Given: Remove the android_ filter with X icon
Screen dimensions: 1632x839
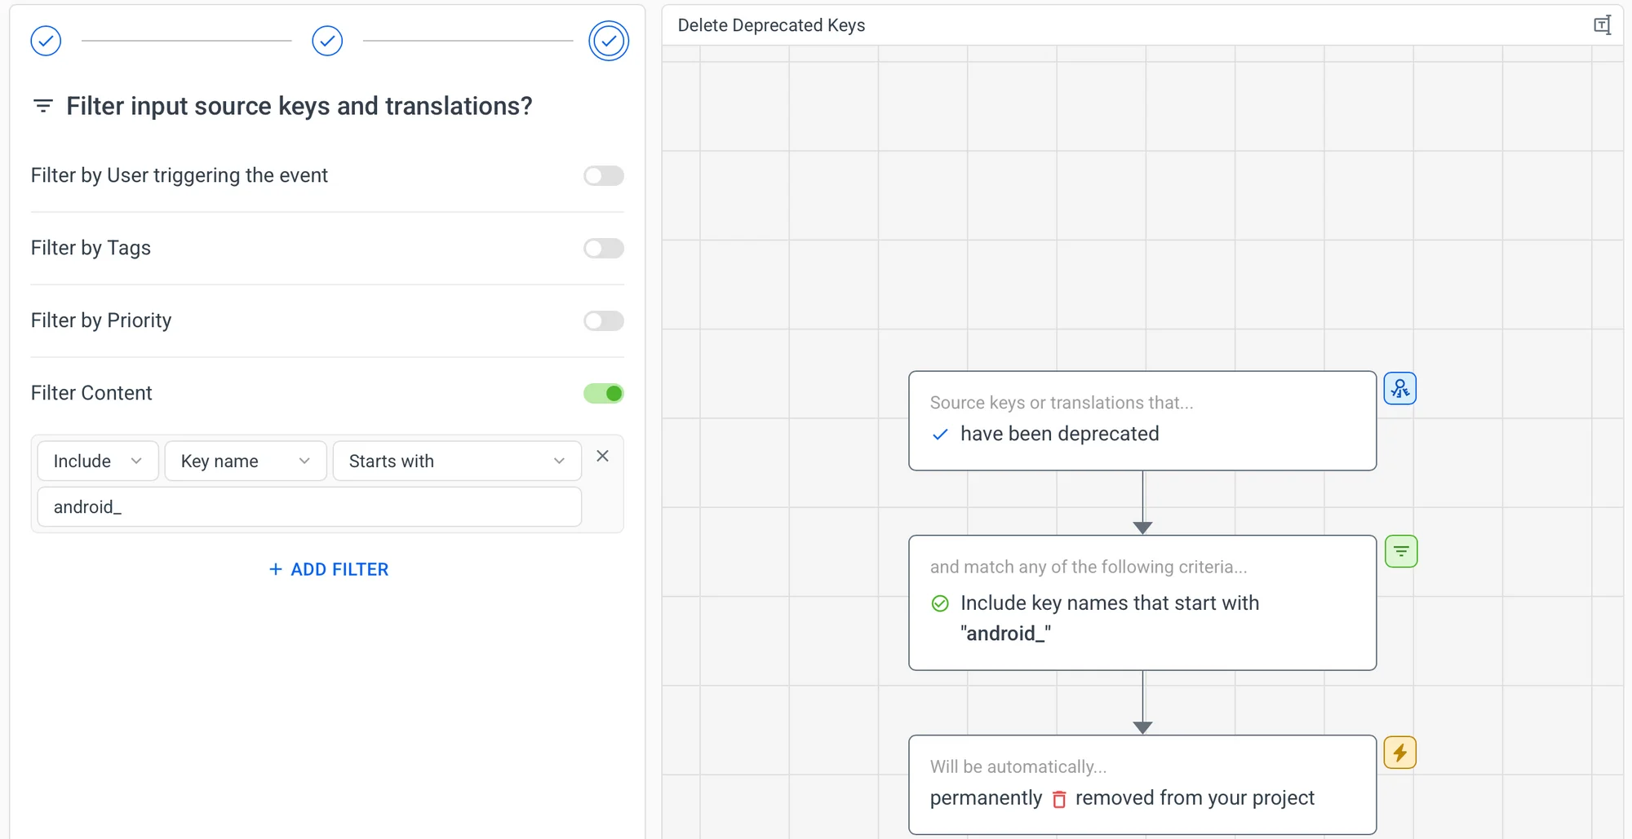Looking at the screenshot, I should (x=602, y=457).
